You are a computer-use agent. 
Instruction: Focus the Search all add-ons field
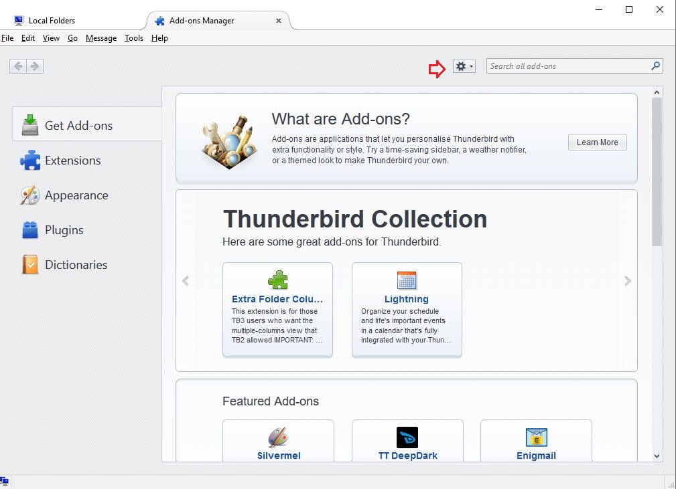pyautogui.click(x=574, y=66)
